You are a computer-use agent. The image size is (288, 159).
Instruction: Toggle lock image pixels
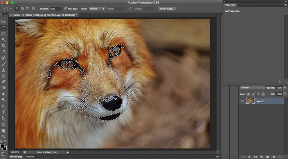click(253, 94)
